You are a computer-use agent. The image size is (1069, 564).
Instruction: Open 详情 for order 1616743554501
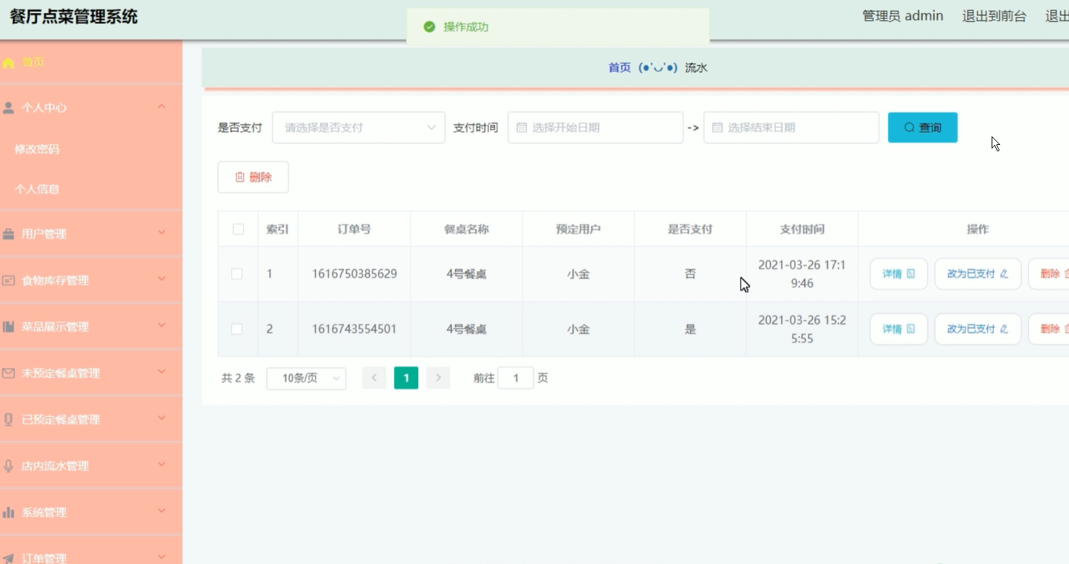899,329
